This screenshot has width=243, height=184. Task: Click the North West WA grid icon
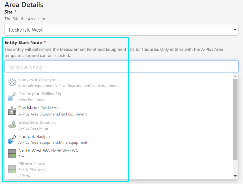[12, 153]
